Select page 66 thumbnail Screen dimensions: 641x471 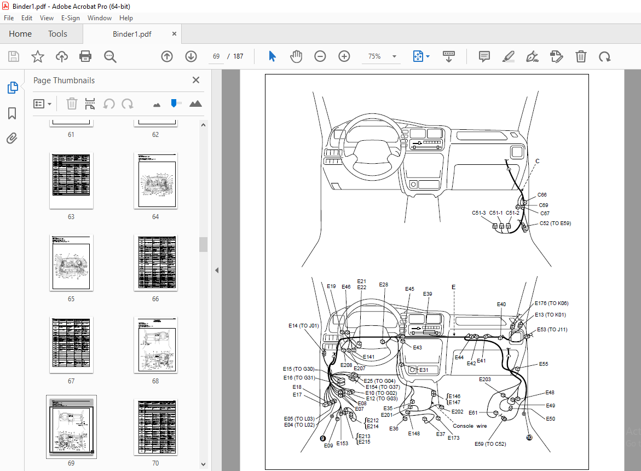[x=156, y=263]
